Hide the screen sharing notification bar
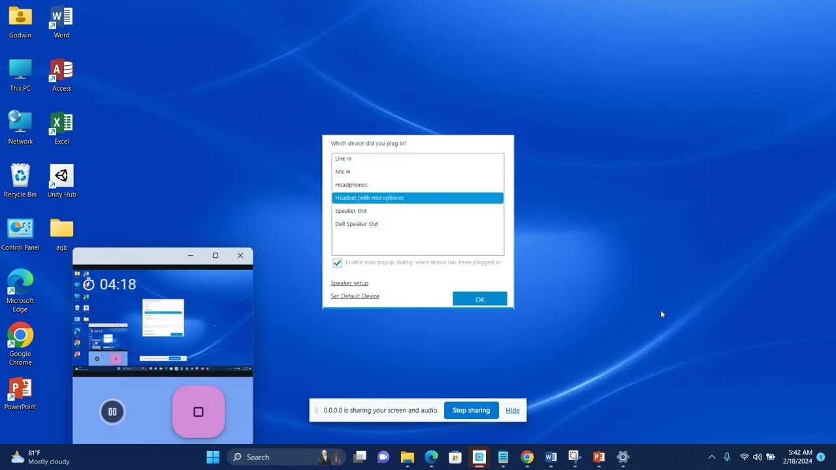Viewport: 836px width, 470px height. pyautogui.click(x=513, y=411)
